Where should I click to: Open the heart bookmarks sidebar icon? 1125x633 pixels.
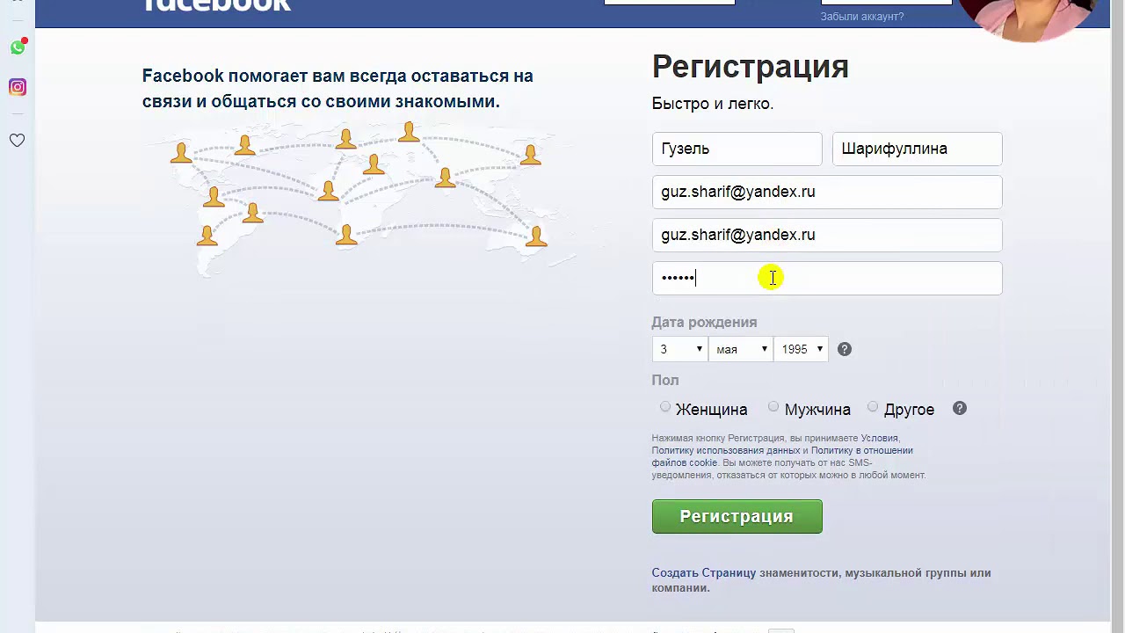[18, 141]
